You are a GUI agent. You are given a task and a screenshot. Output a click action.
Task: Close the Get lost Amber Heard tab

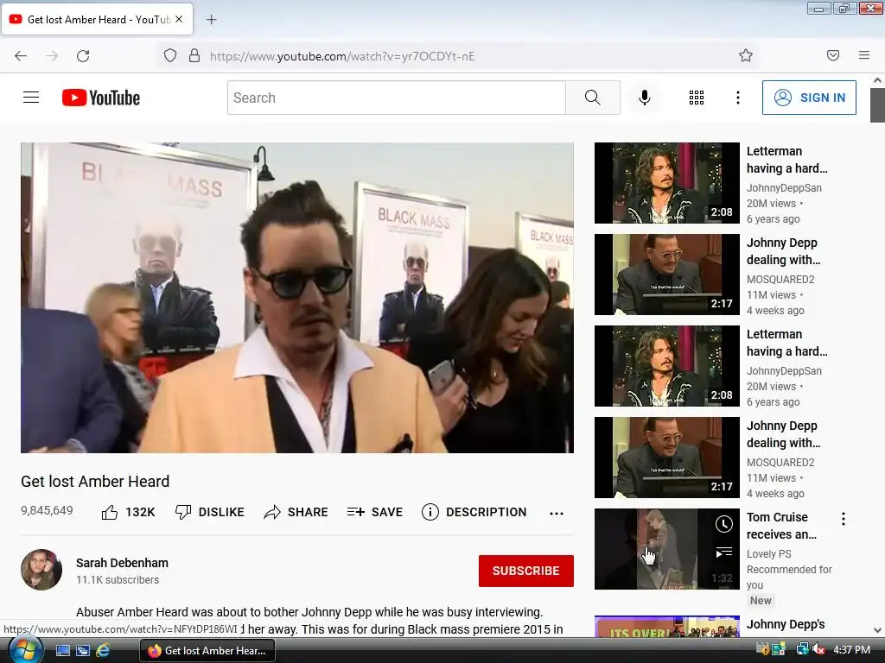[179, 19]
